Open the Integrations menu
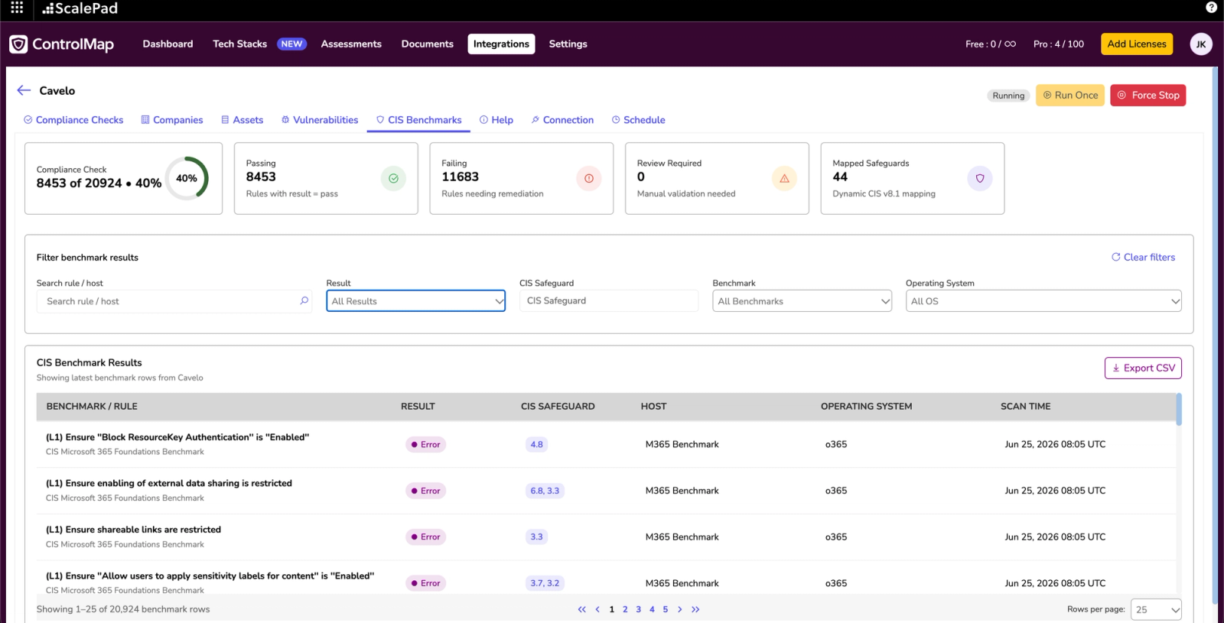This screenshot has width=1224, height=623. (501, 44)
